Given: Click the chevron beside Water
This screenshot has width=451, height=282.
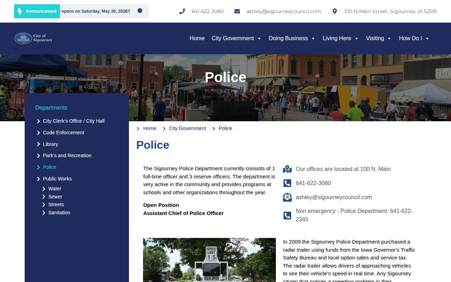Looking at the screenshot, I should (44, 189).
